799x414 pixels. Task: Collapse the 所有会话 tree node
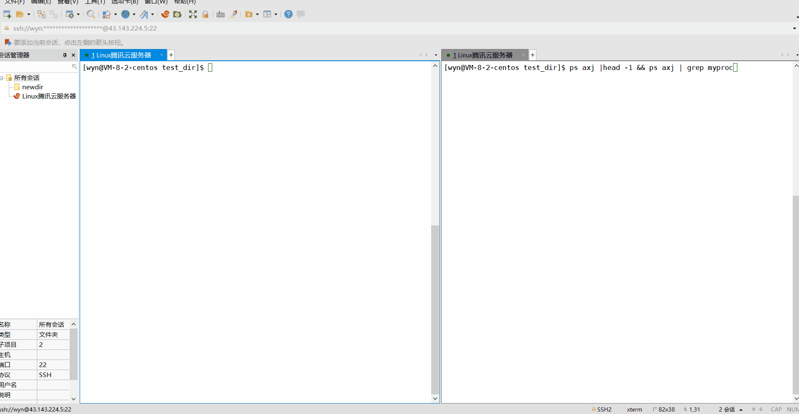point(2,78)
